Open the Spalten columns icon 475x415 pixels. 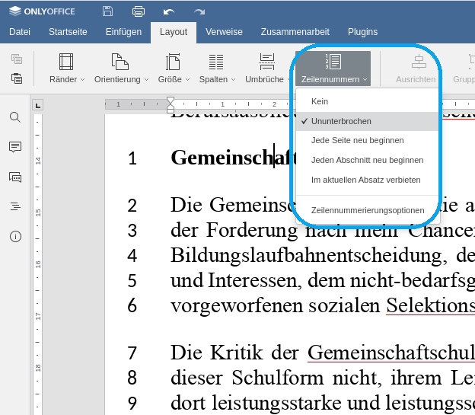point(216,62)
